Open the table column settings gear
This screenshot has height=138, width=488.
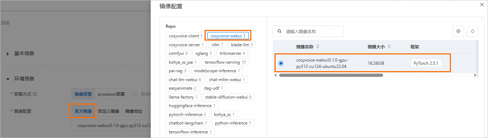pos(458,31)
